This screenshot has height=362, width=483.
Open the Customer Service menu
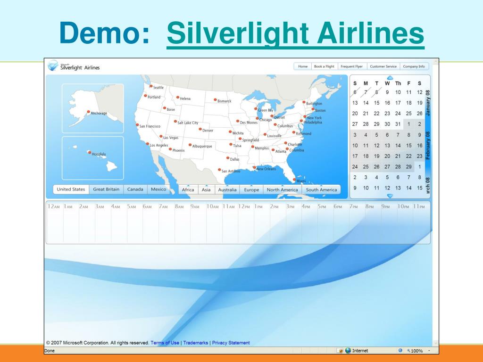coord(383,66)
